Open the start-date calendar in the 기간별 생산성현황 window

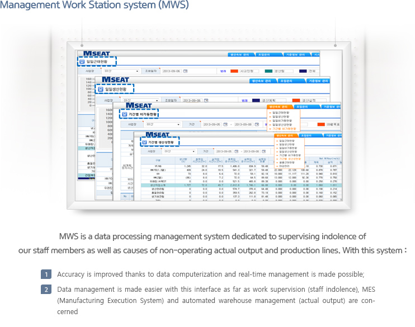237,151
